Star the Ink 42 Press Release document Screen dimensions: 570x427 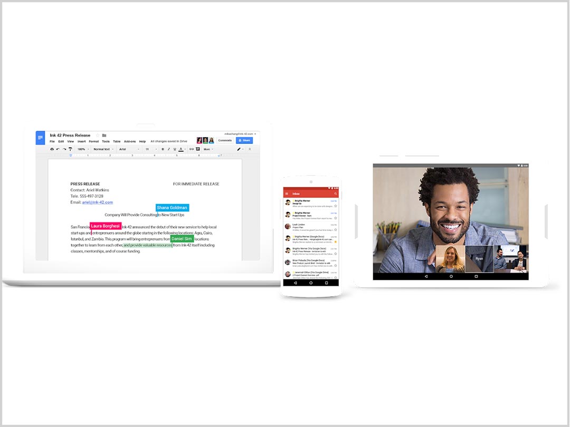pos(98,135)
